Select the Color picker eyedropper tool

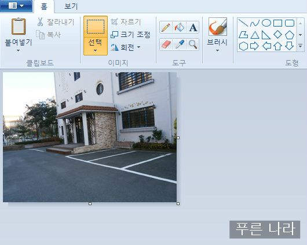click(180, 44)
